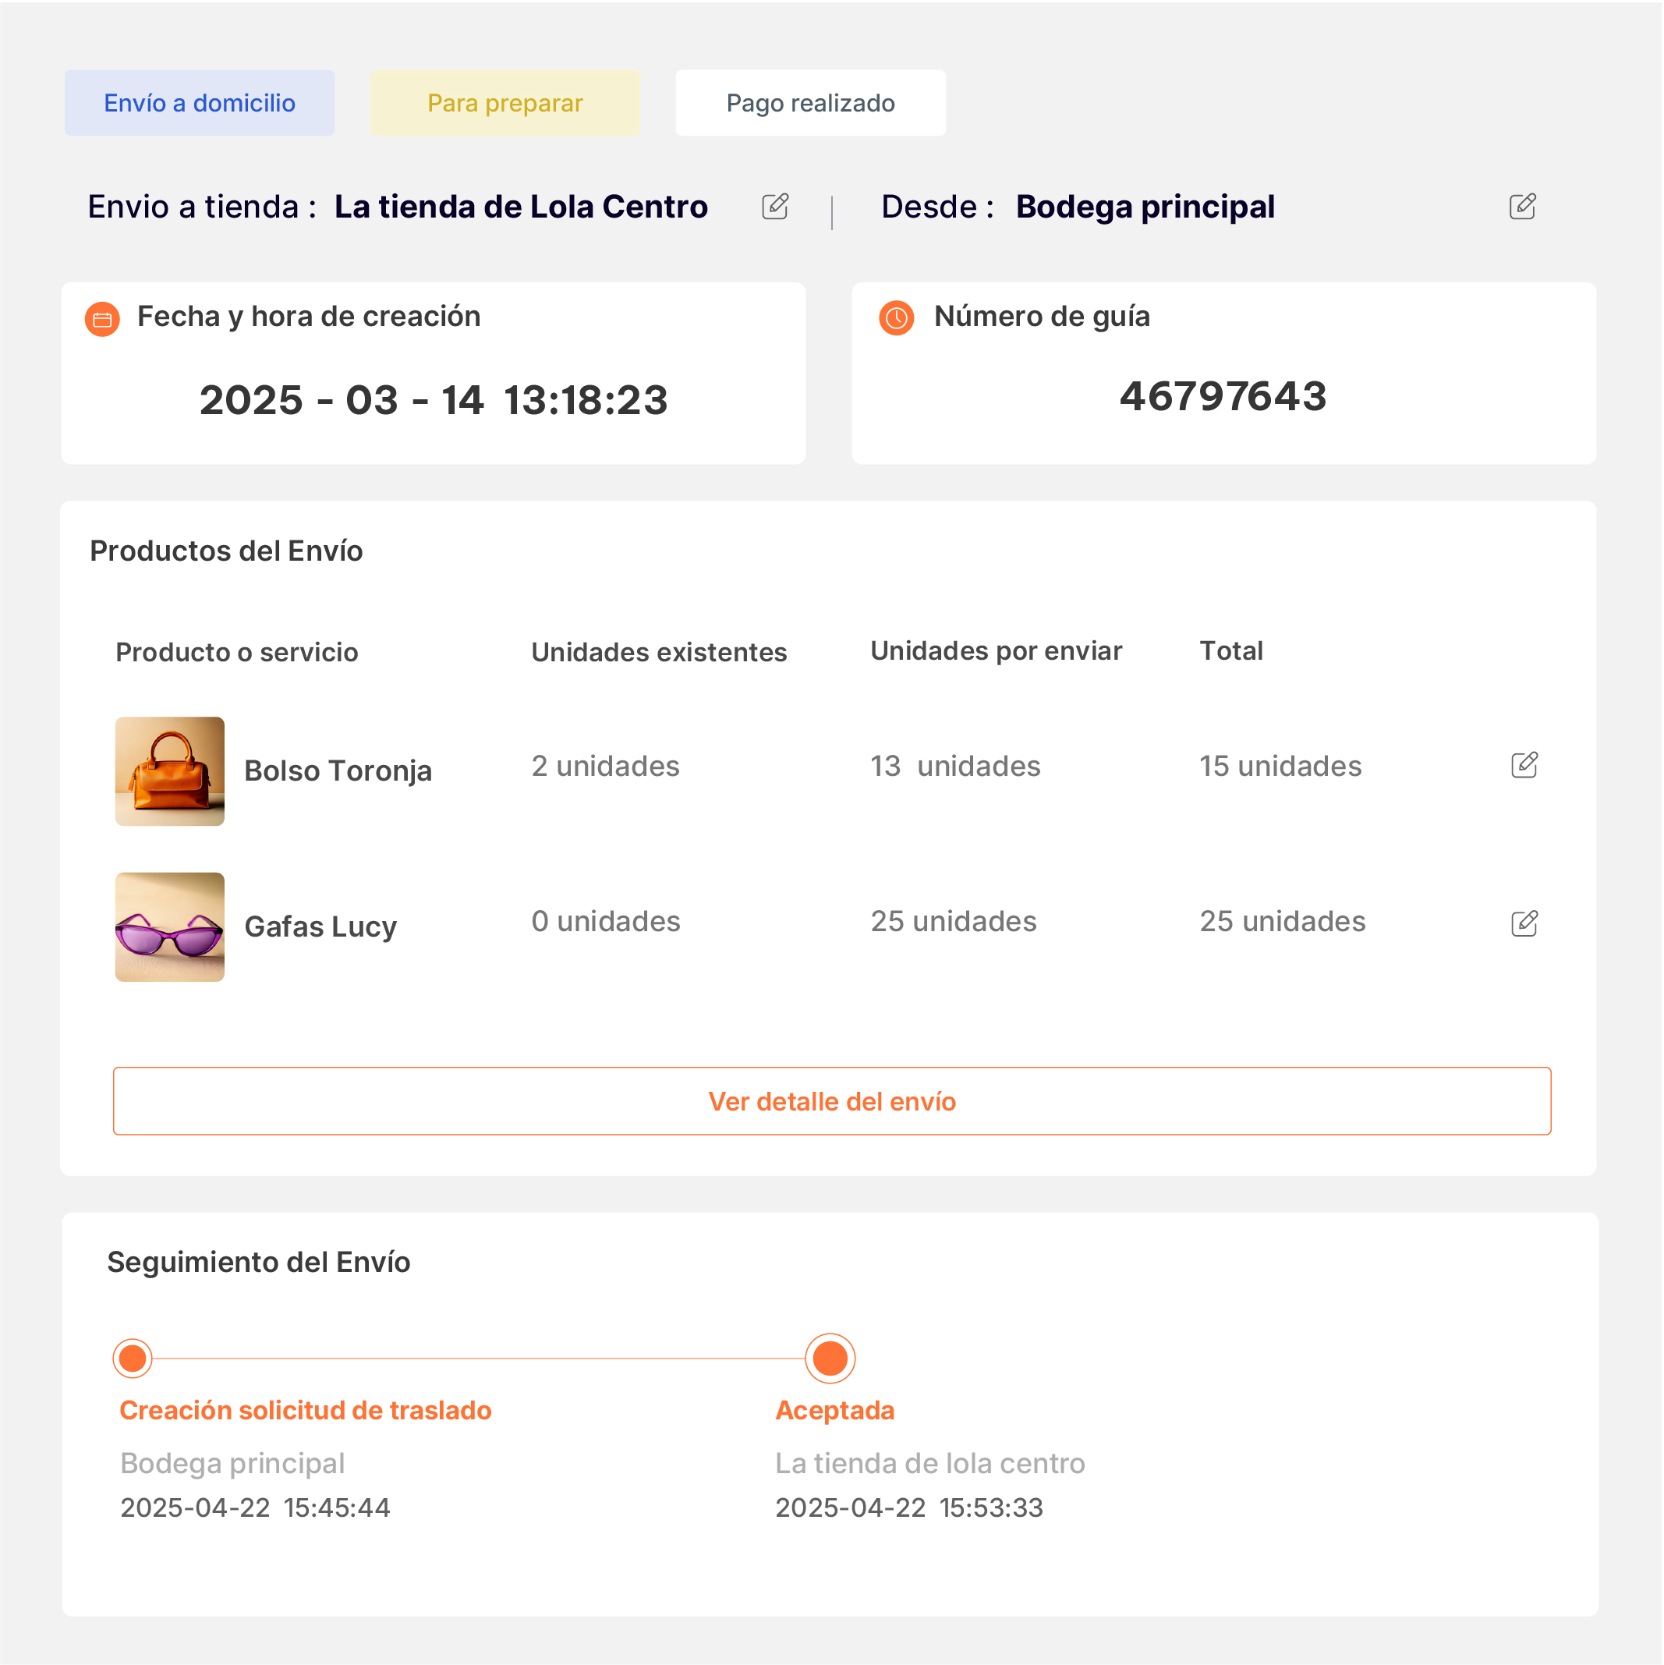Select the Creación solicitud de traslado tracking dot
The width and height of the screenshot is (1664, 1665).
click(133, 1359)
